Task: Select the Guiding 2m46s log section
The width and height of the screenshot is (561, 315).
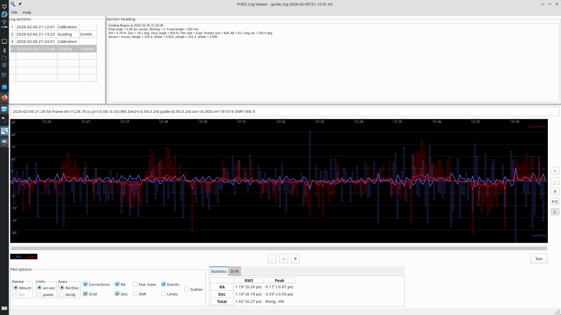Action: coord(53,34)
